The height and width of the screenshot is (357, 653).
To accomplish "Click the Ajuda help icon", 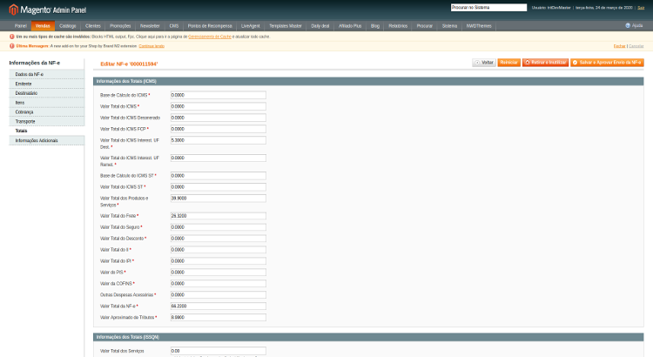I will [628, 25].
